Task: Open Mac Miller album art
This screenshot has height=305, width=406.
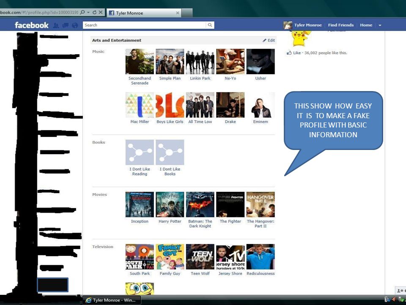Action: coord(140,105)
